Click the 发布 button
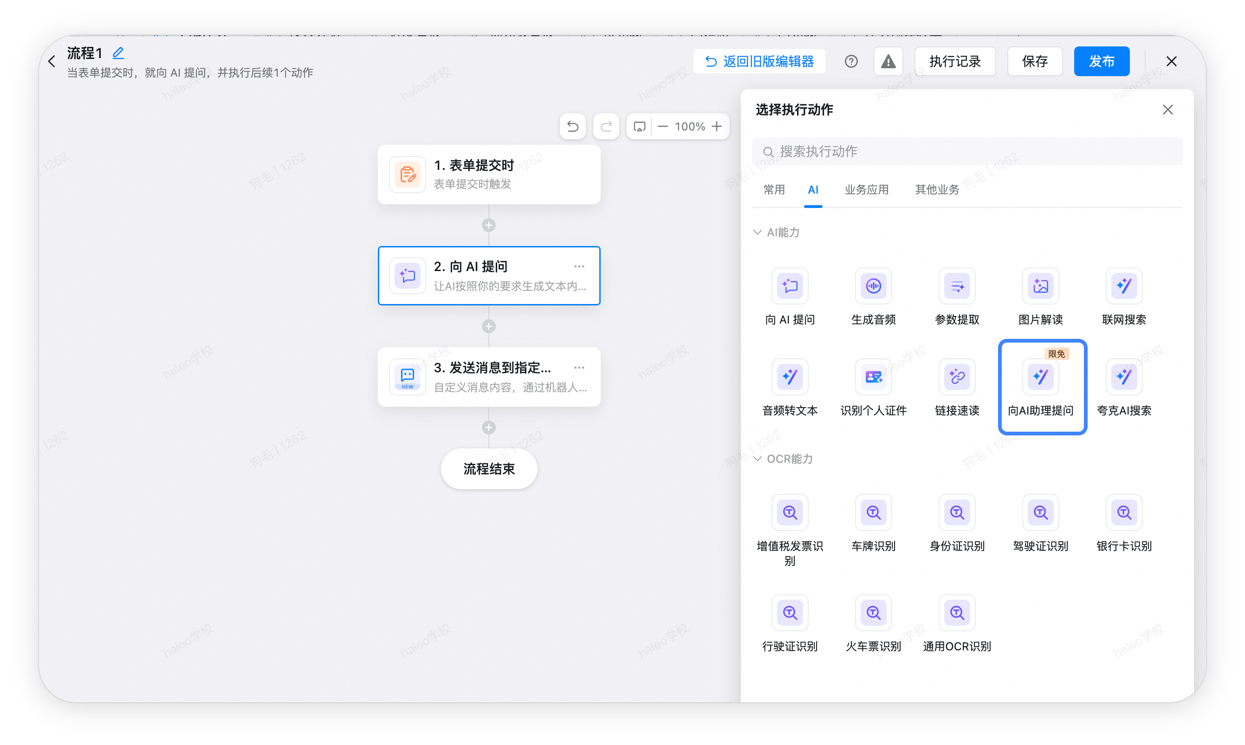 point(1102,61)
